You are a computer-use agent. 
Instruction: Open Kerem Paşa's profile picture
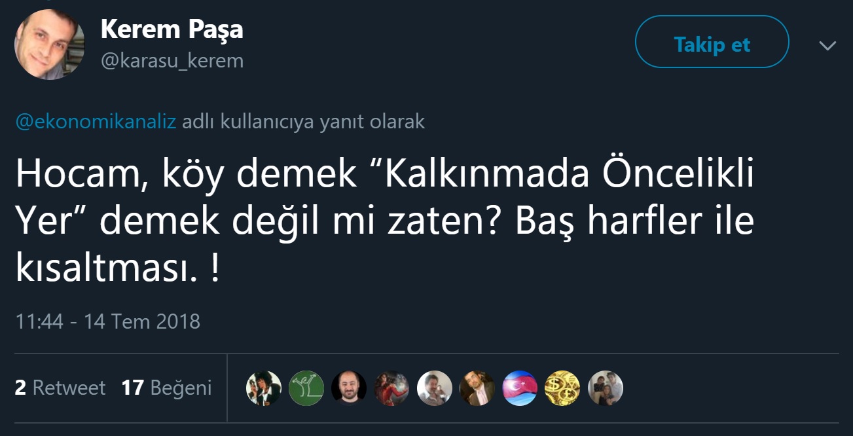[x=50, y=44]
